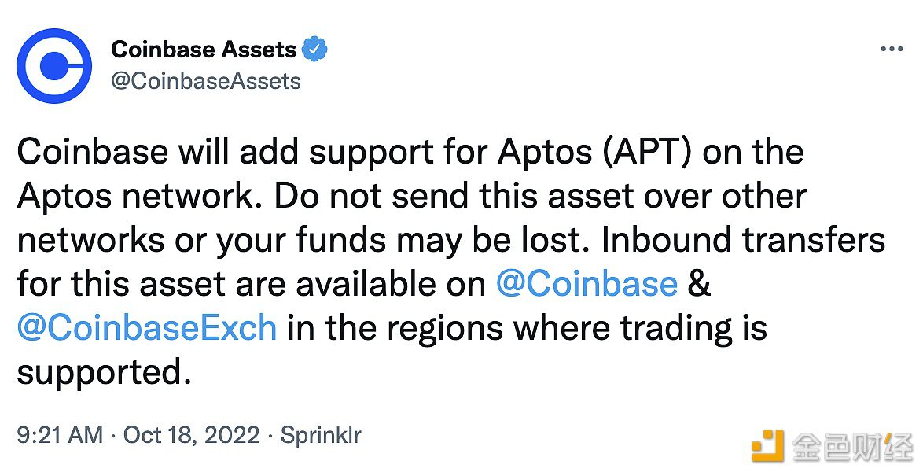
Task: Click the yellow square symbol in the watermark
Action: click(x=766, y=444)
